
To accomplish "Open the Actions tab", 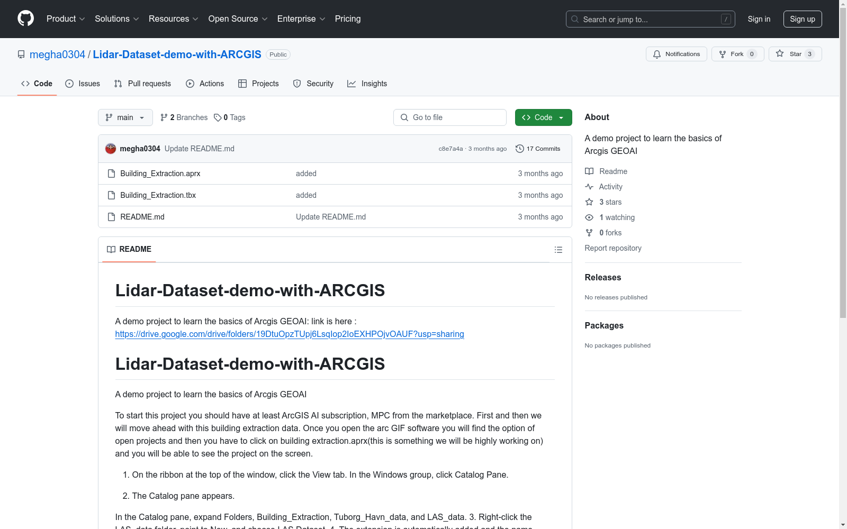I will (x=205, y=84).
